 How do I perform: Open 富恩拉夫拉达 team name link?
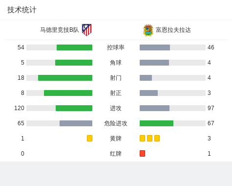tap(173, 30)
